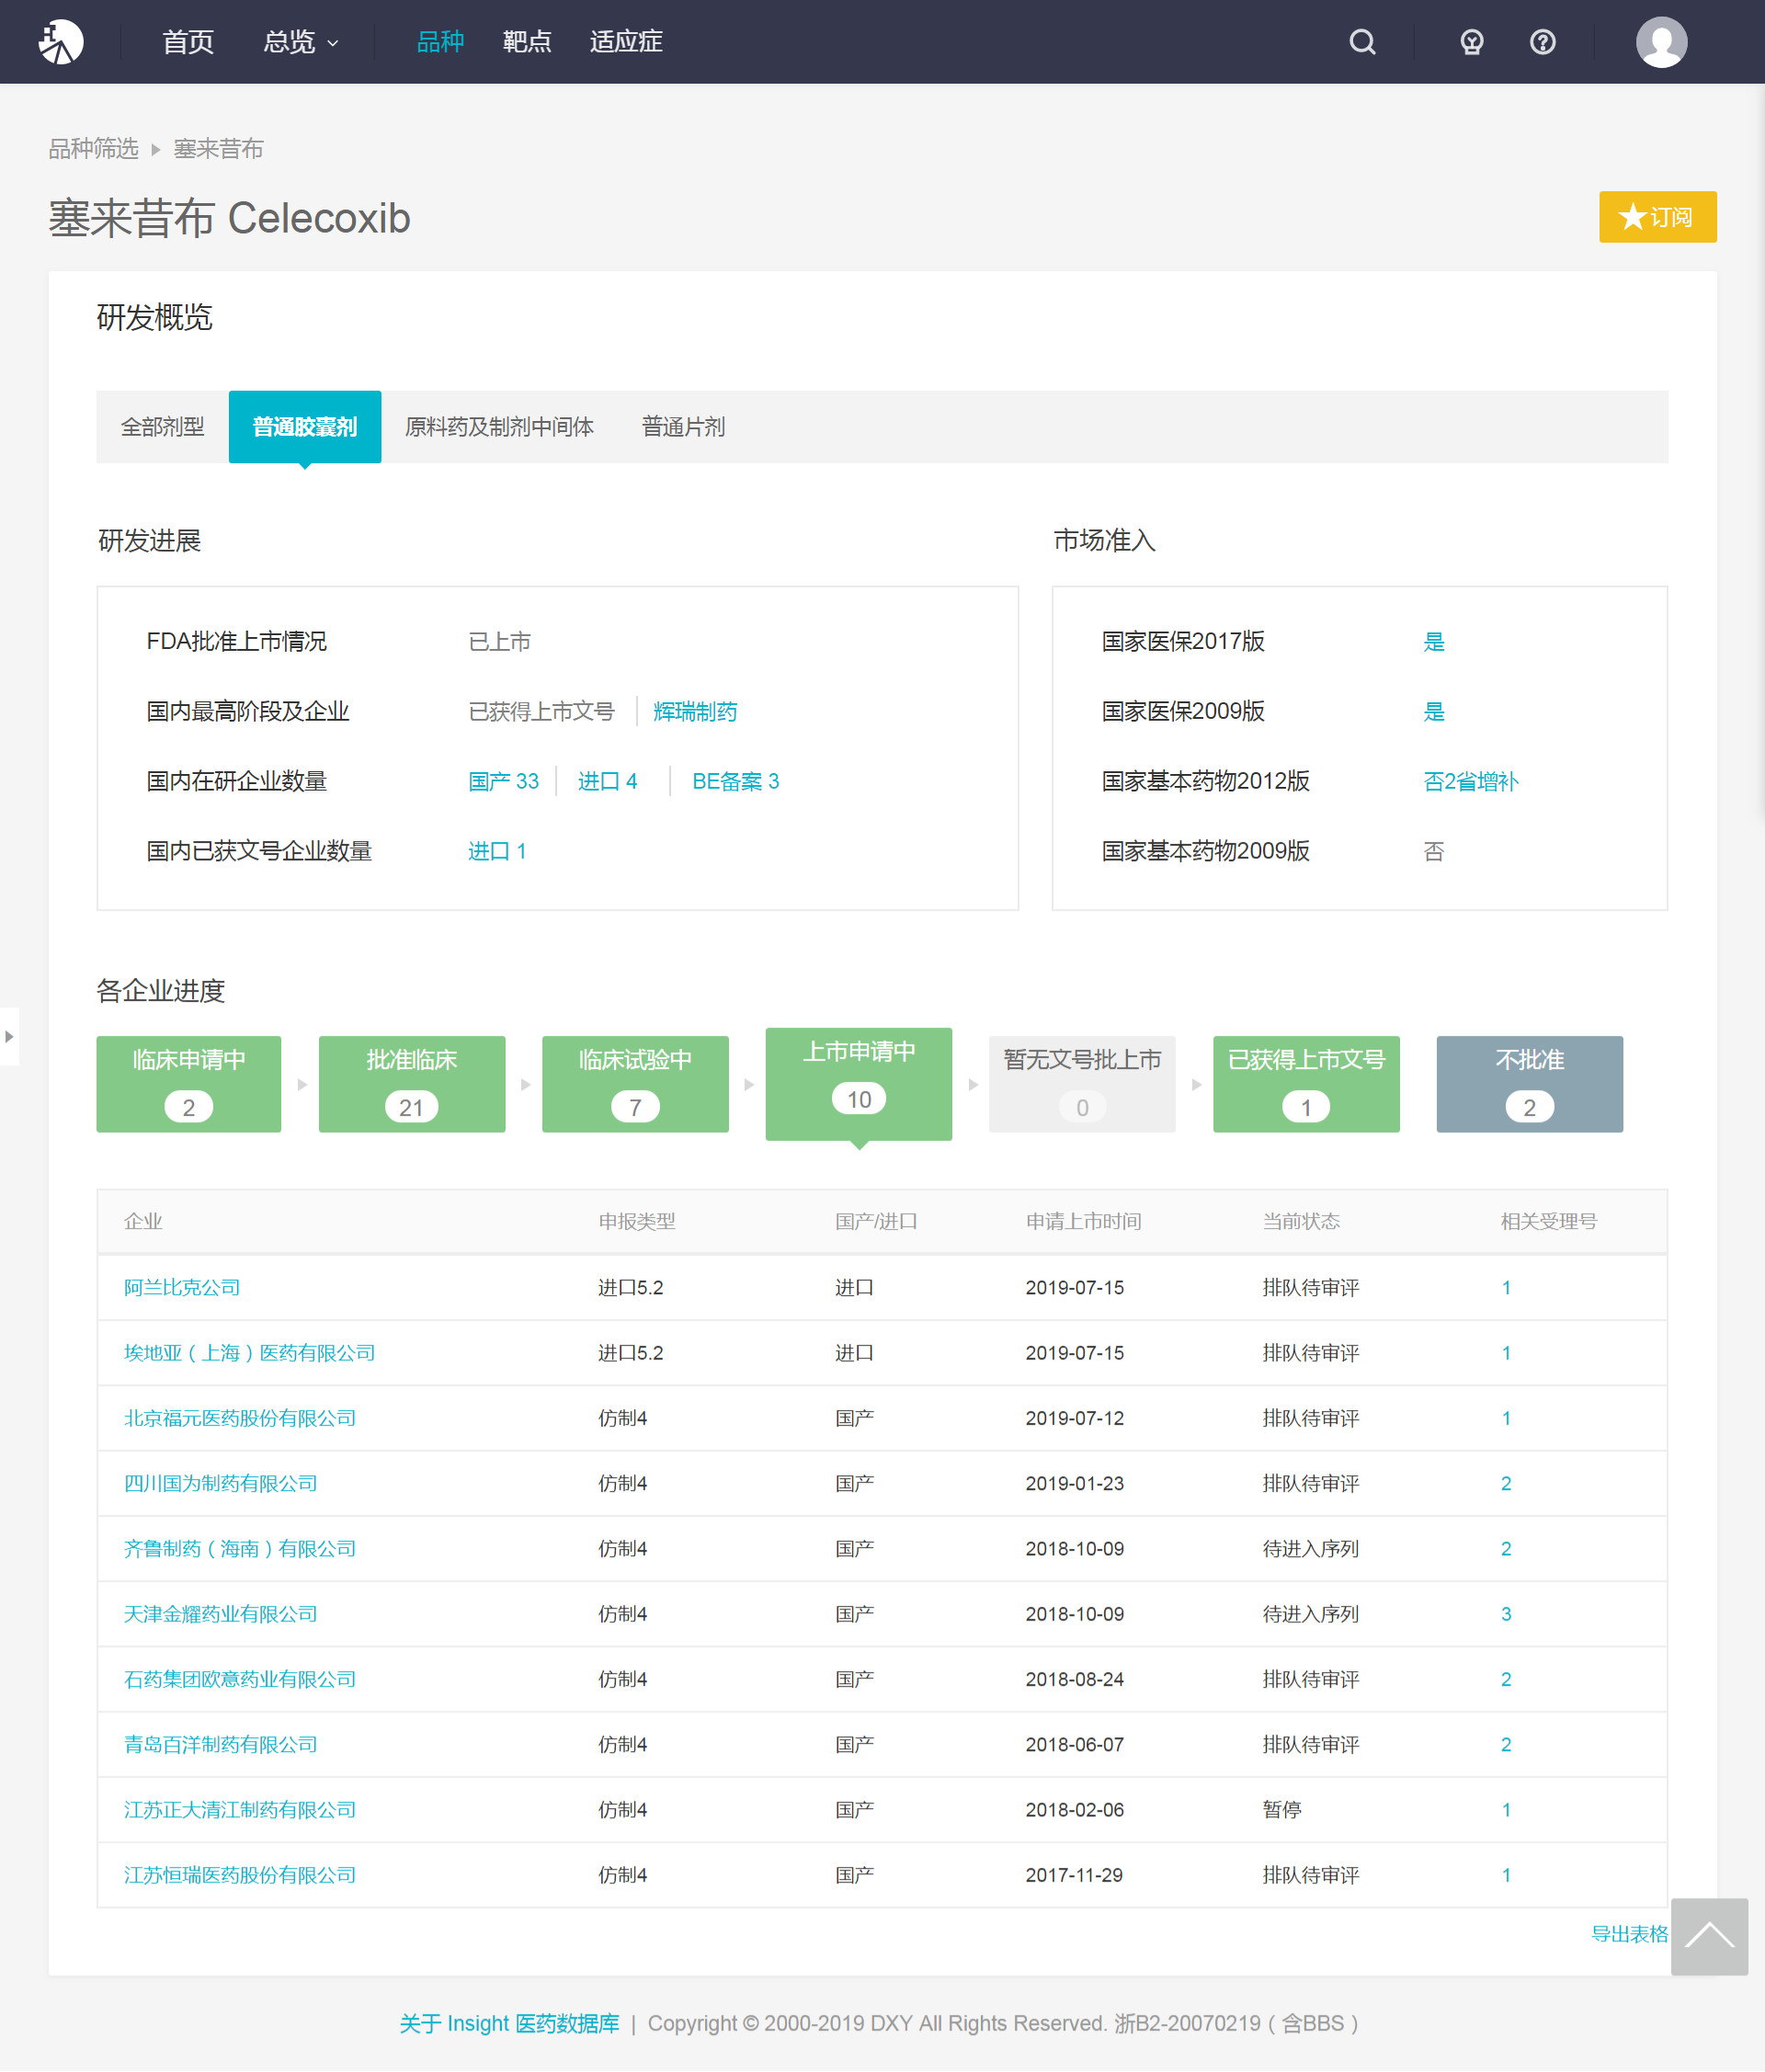Toggle the 不批准 stage filter
The width and height of the screenshot is (1765, 2072).
[x=1528, y=1084]
